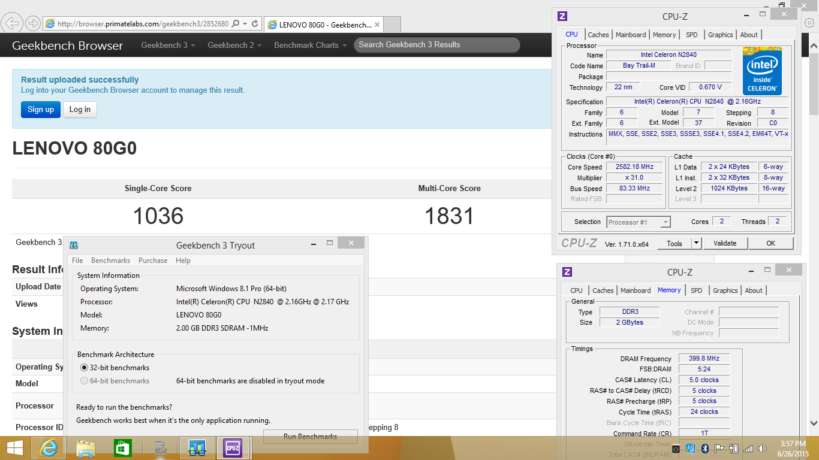Open Geekbench File menu
Viewport: 819px width, 460px height.
tap(77, 261)
